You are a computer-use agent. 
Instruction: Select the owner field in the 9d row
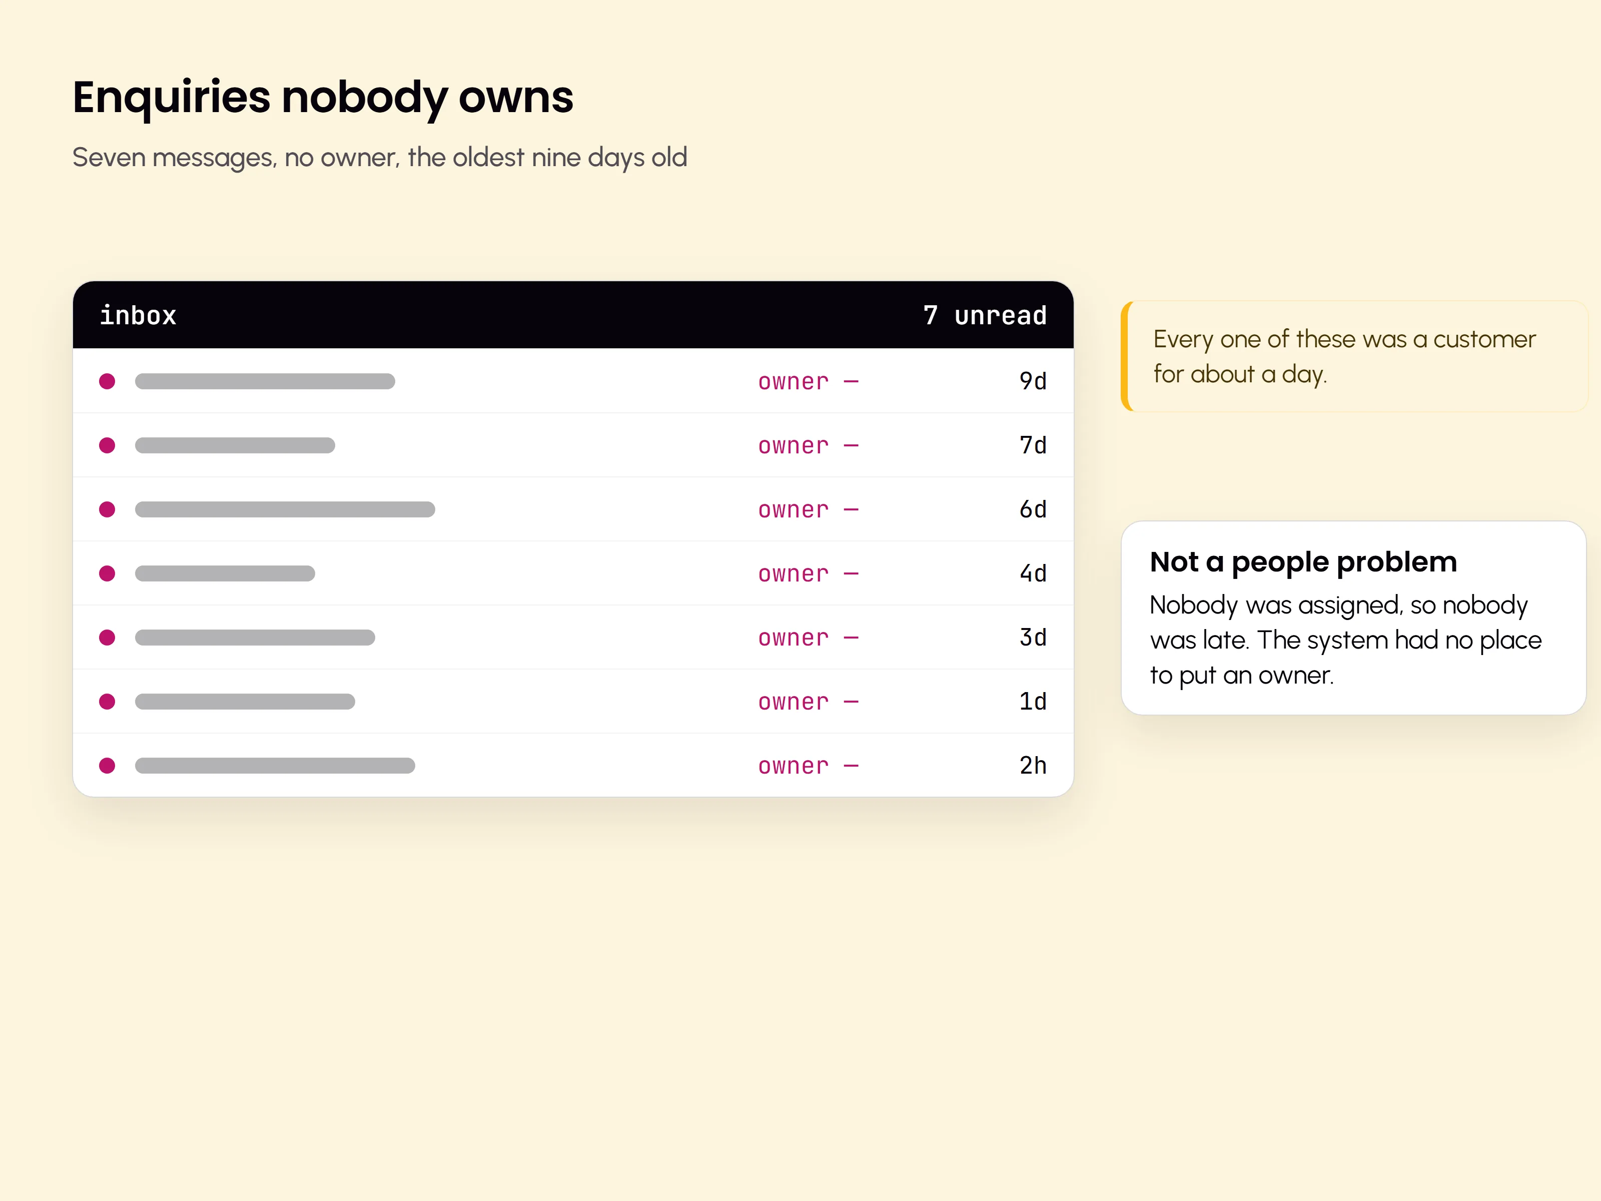809,381
